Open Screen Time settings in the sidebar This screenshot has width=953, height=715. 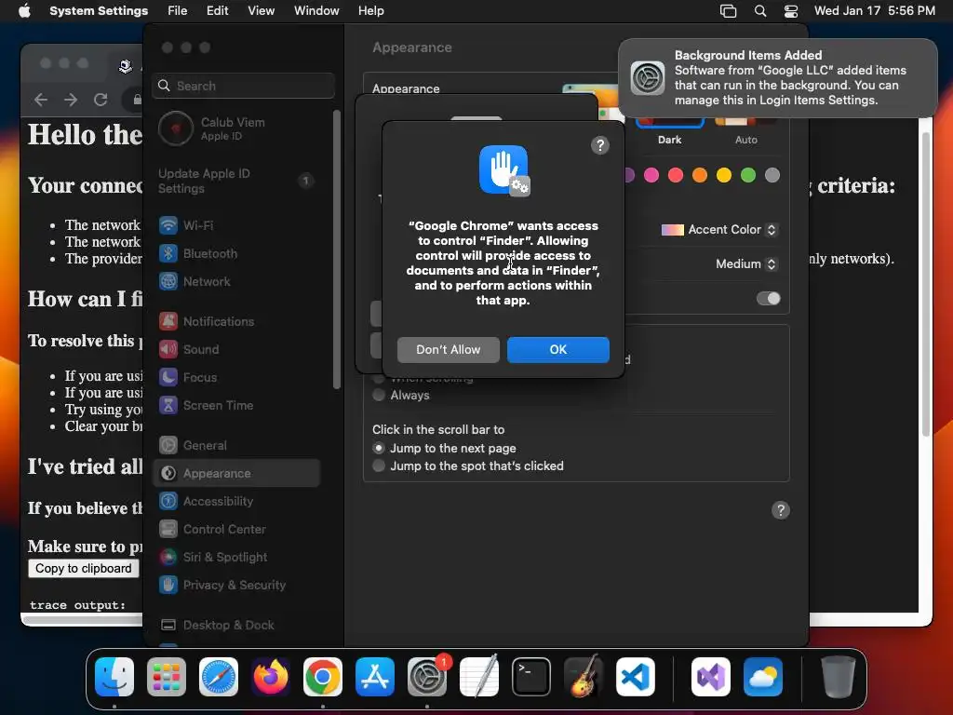(238, 406)
